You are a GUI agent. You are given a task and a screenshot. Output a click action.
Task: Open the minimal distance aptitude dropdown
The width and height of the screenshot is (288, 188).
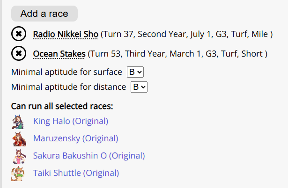[x=139, y=87]
